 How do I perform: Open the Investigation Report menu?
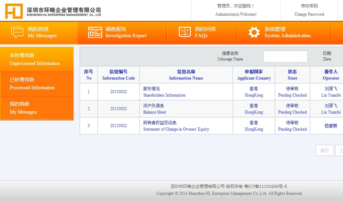click(x=122, y=33)
